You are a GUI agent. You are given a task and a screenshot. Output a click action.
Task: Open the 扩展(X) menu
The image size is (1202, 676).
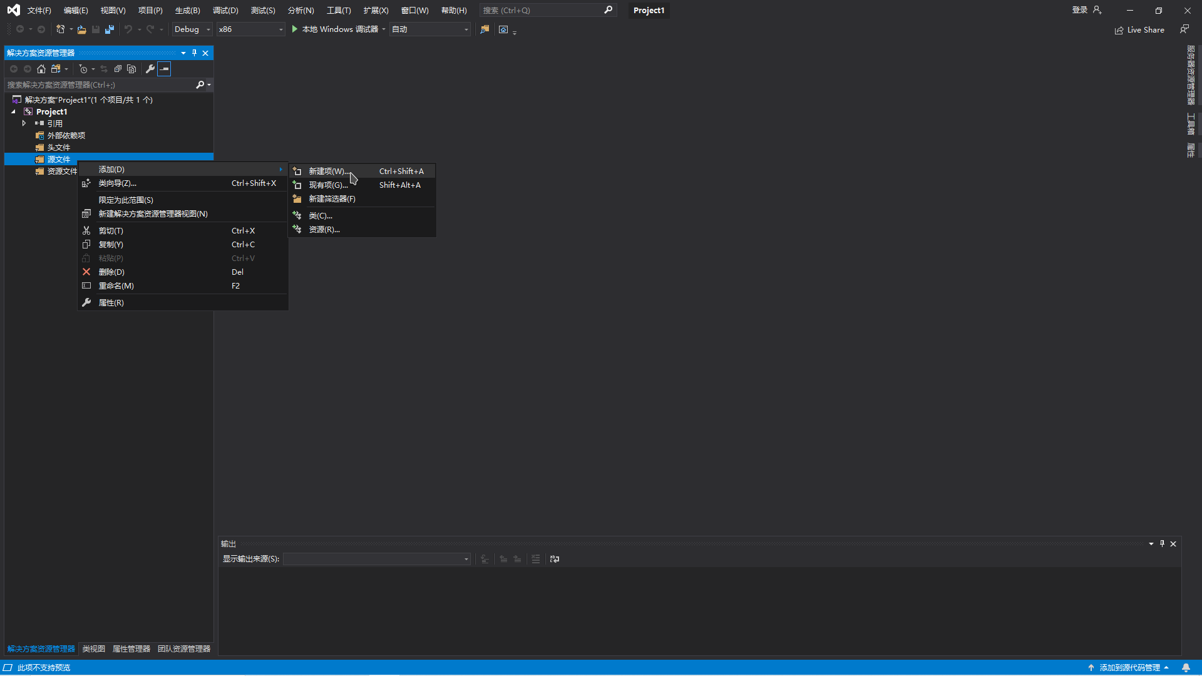[x=376, y=10]
